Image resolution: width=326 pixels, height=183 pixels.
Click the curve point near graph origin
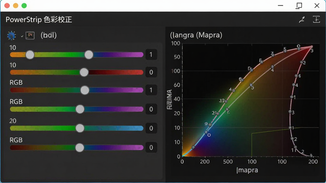(x=193, y=147)
